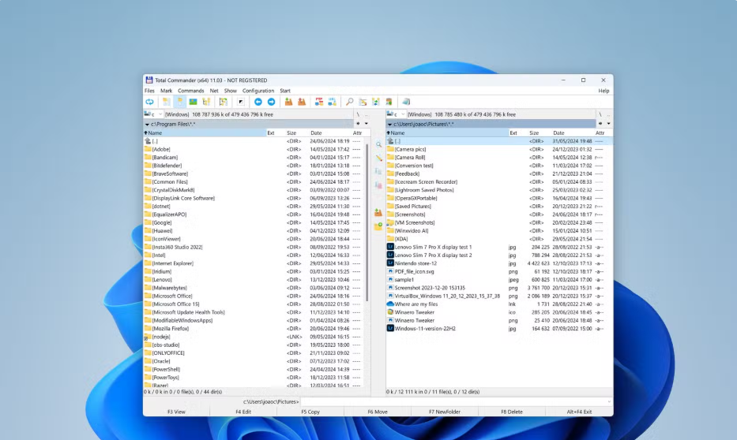Open the left panel directory history arrow
This screenshot has height=440, width=737.
367,124
